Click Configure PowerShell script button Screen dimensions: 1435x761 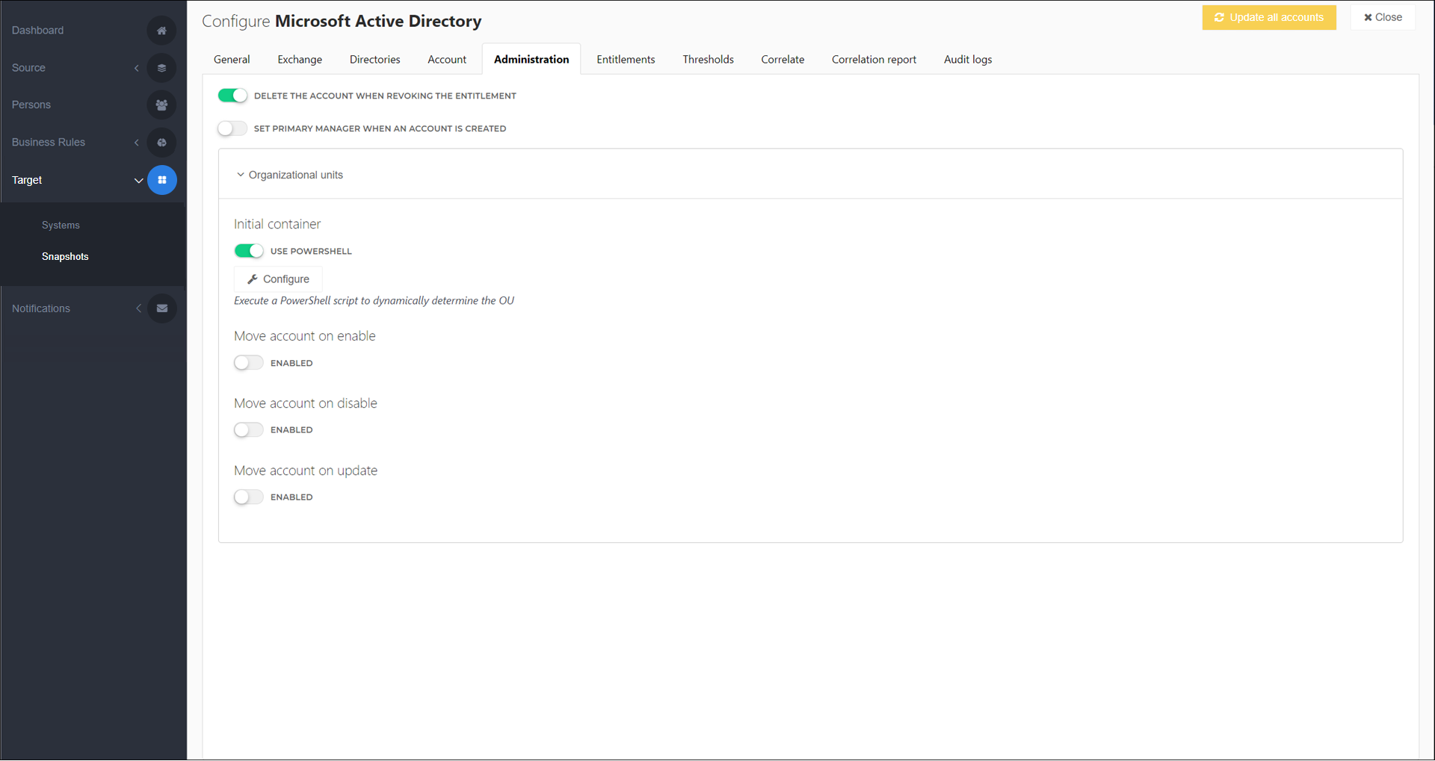(278, 279)
